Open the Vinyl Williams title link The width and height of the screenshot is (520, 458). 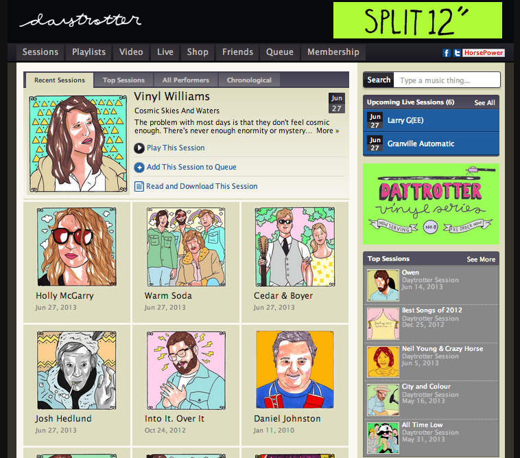172,97
